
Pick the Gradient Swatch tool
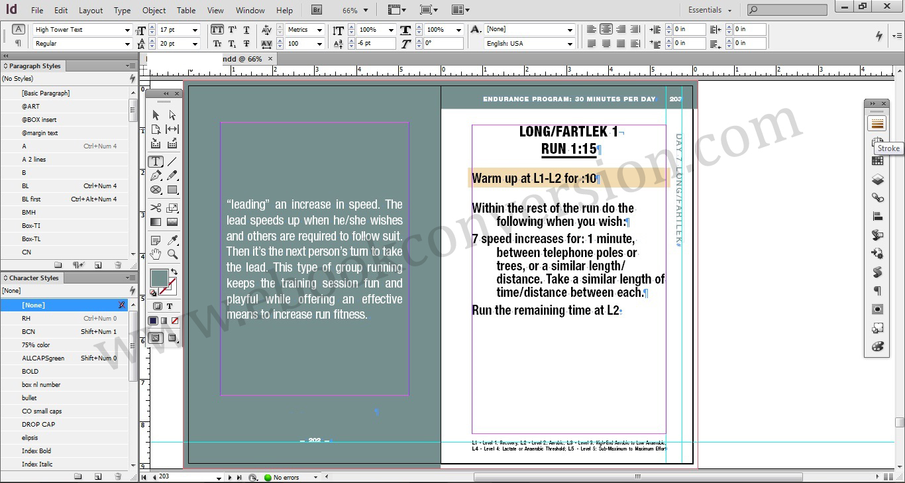pos(156,222)
